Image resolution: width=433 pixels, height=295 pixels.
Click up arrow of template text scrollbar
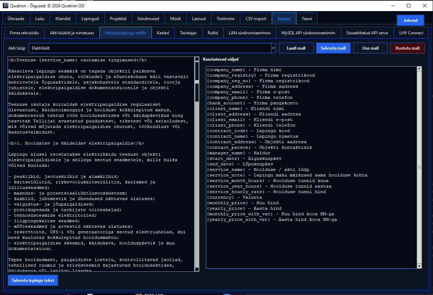tap(197, 59)
